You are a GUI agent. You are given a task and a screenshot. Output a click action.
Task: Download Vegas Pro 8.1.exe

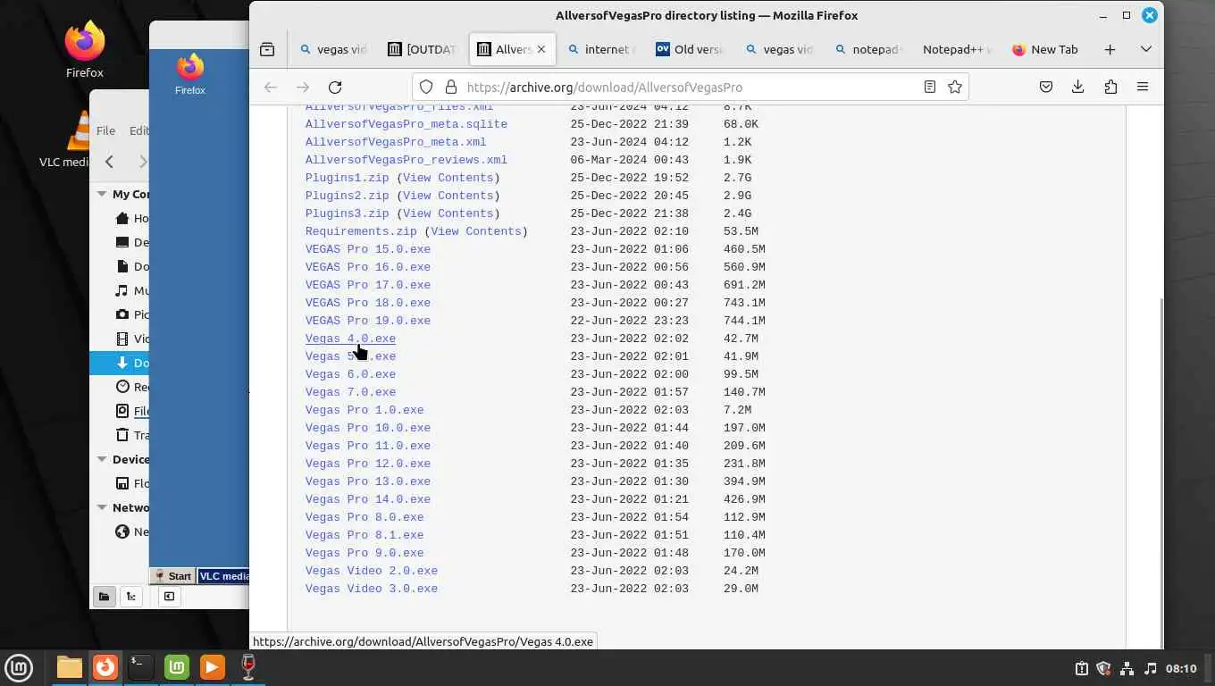pyautogui.click(x=364, y=535)
